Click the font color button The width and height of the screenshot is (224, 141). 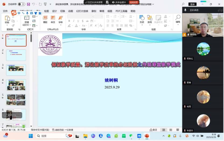(x=76, y=26)
